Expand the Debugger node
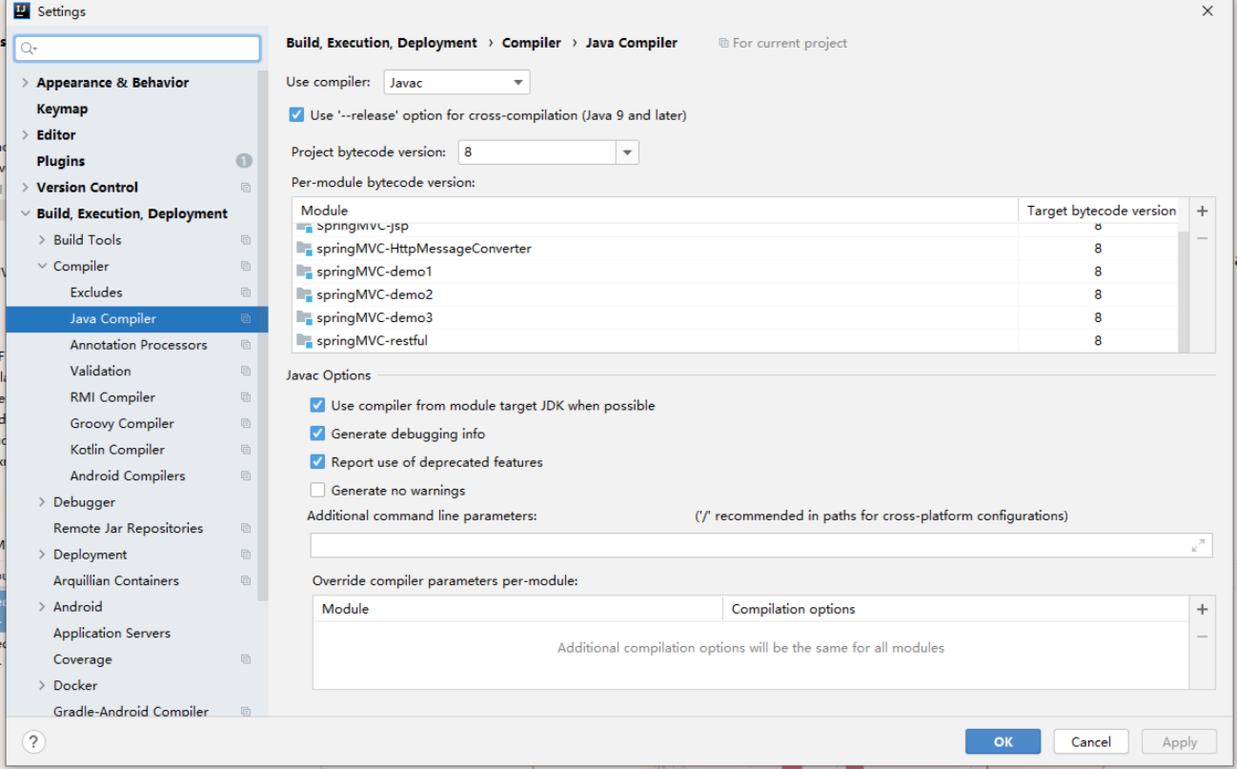The height and width of the screenshot is (769, 1237). click(x=42, y=502)
